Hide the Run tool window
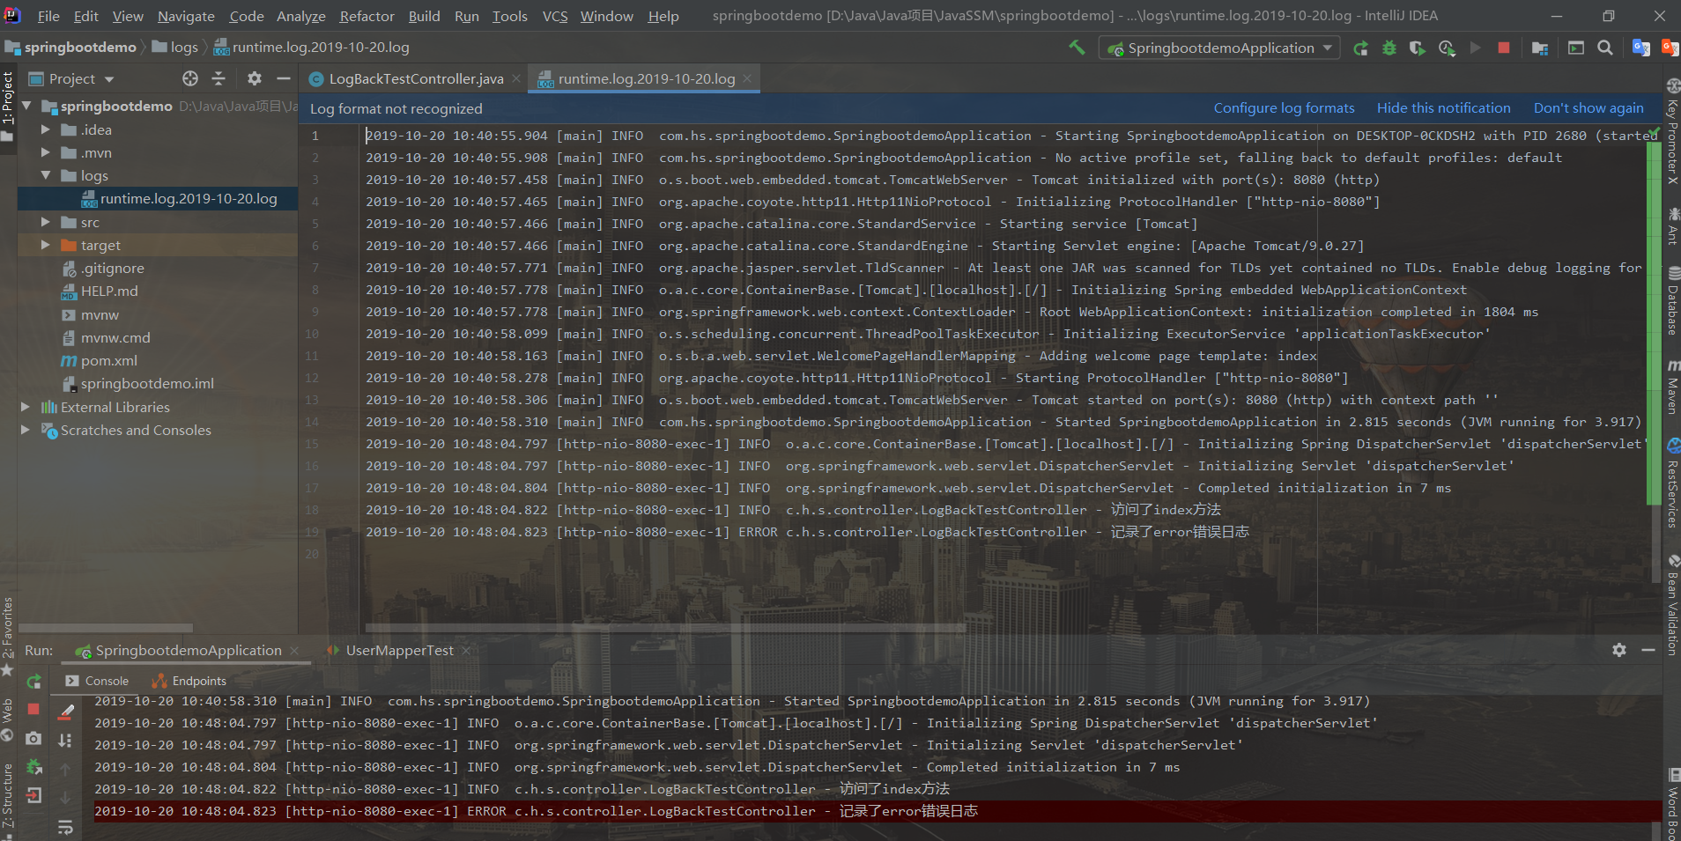 (1648, 650)
